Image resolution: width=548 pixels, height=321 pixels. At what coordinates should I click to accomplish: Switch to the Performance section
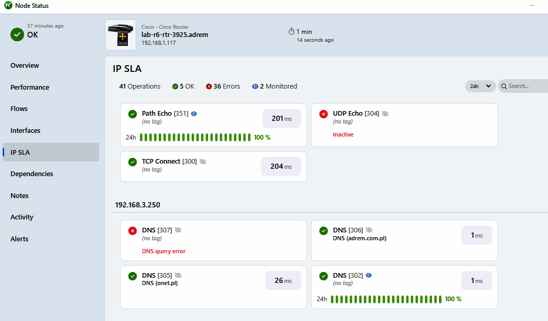30,88
